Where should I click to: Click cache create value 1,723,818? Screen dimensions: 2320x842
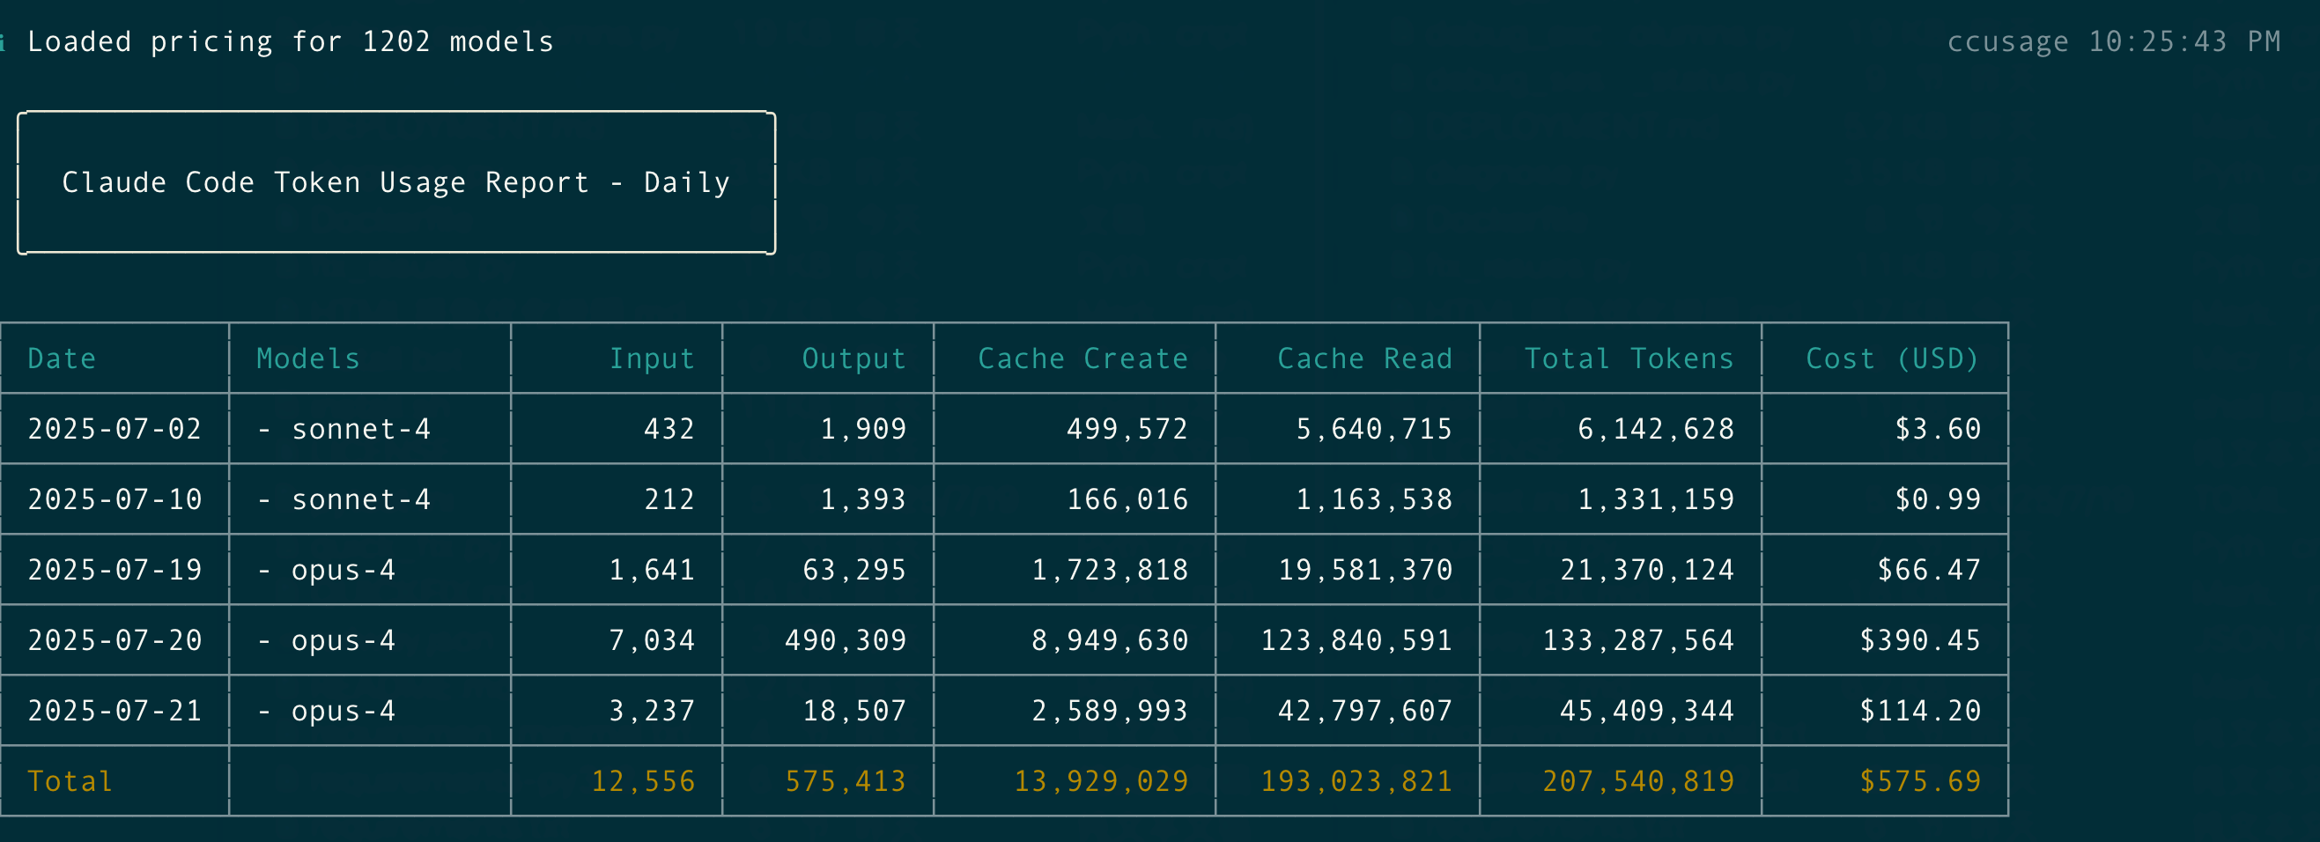click(x=1110, y=570)
